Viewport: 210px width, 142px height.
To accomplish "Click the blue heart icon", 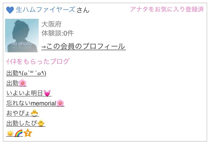I will point(10,10).
